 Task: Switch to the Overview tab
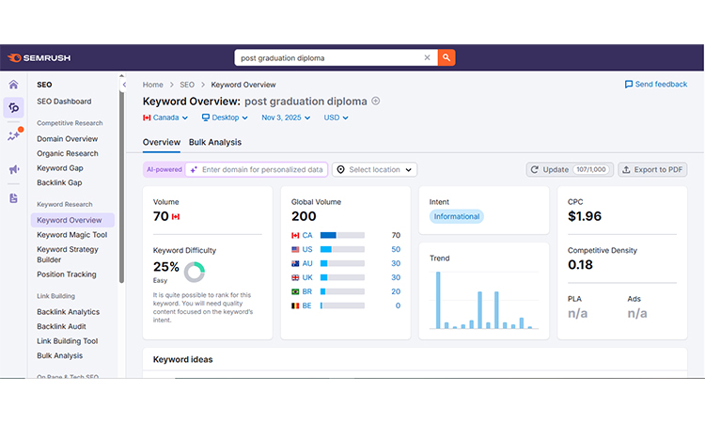tap(162, 142)
